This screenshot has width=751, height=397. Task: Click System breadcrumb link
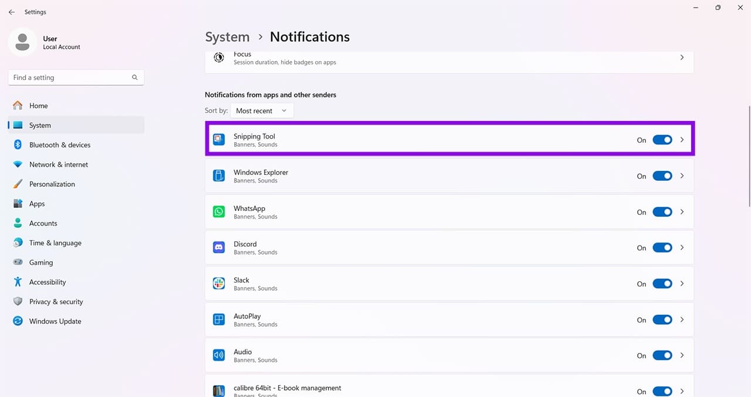tap(227, 37)
